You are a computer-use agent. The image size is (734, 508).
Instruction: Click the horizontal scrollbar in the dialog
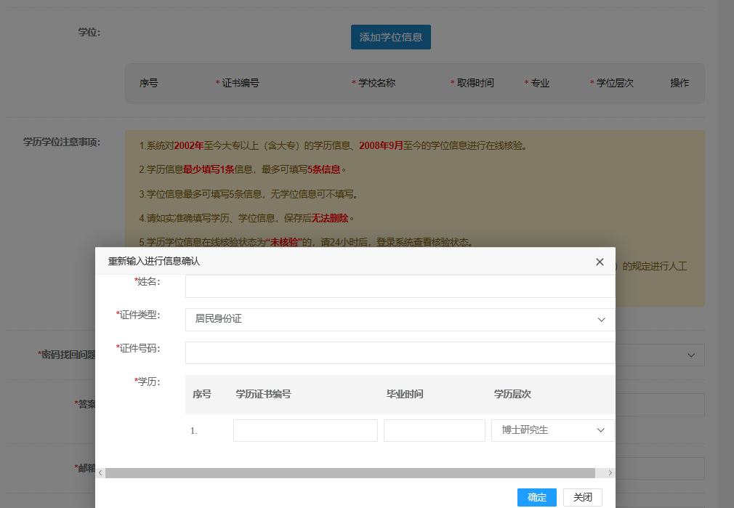(x=356, y=472)
